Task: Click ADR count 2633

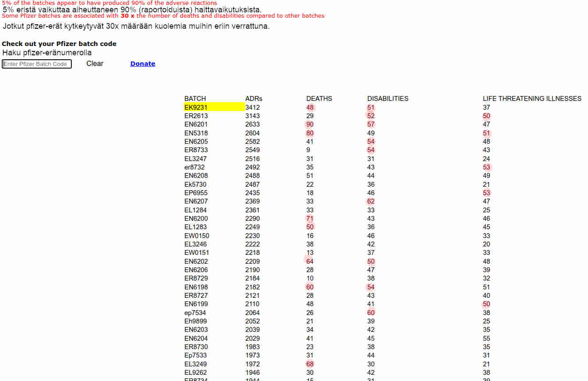Action: (253, 124)
